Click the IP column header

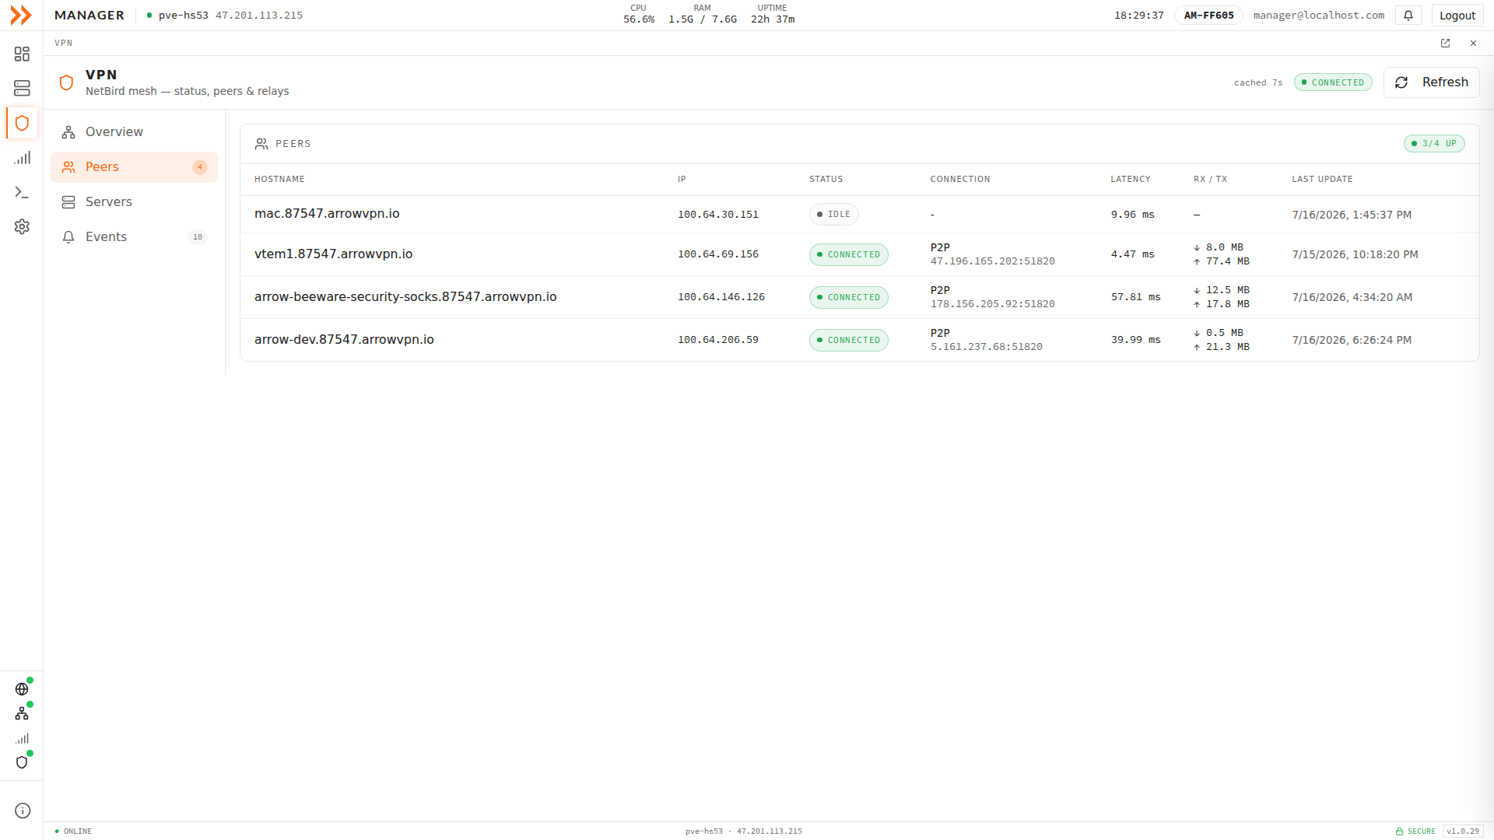(682, 180)
